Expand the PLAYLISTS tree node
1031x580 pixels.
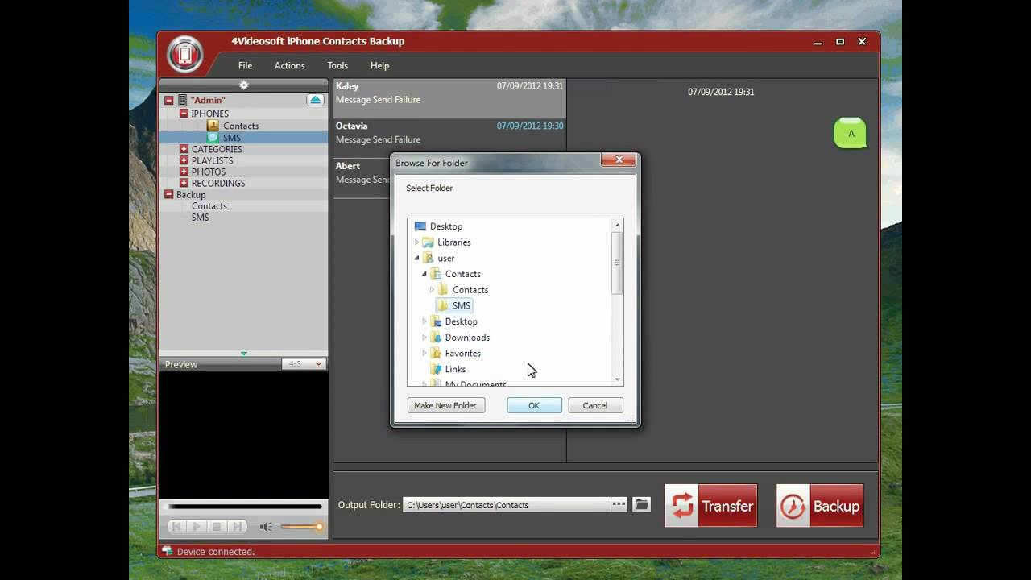(184, 160)
